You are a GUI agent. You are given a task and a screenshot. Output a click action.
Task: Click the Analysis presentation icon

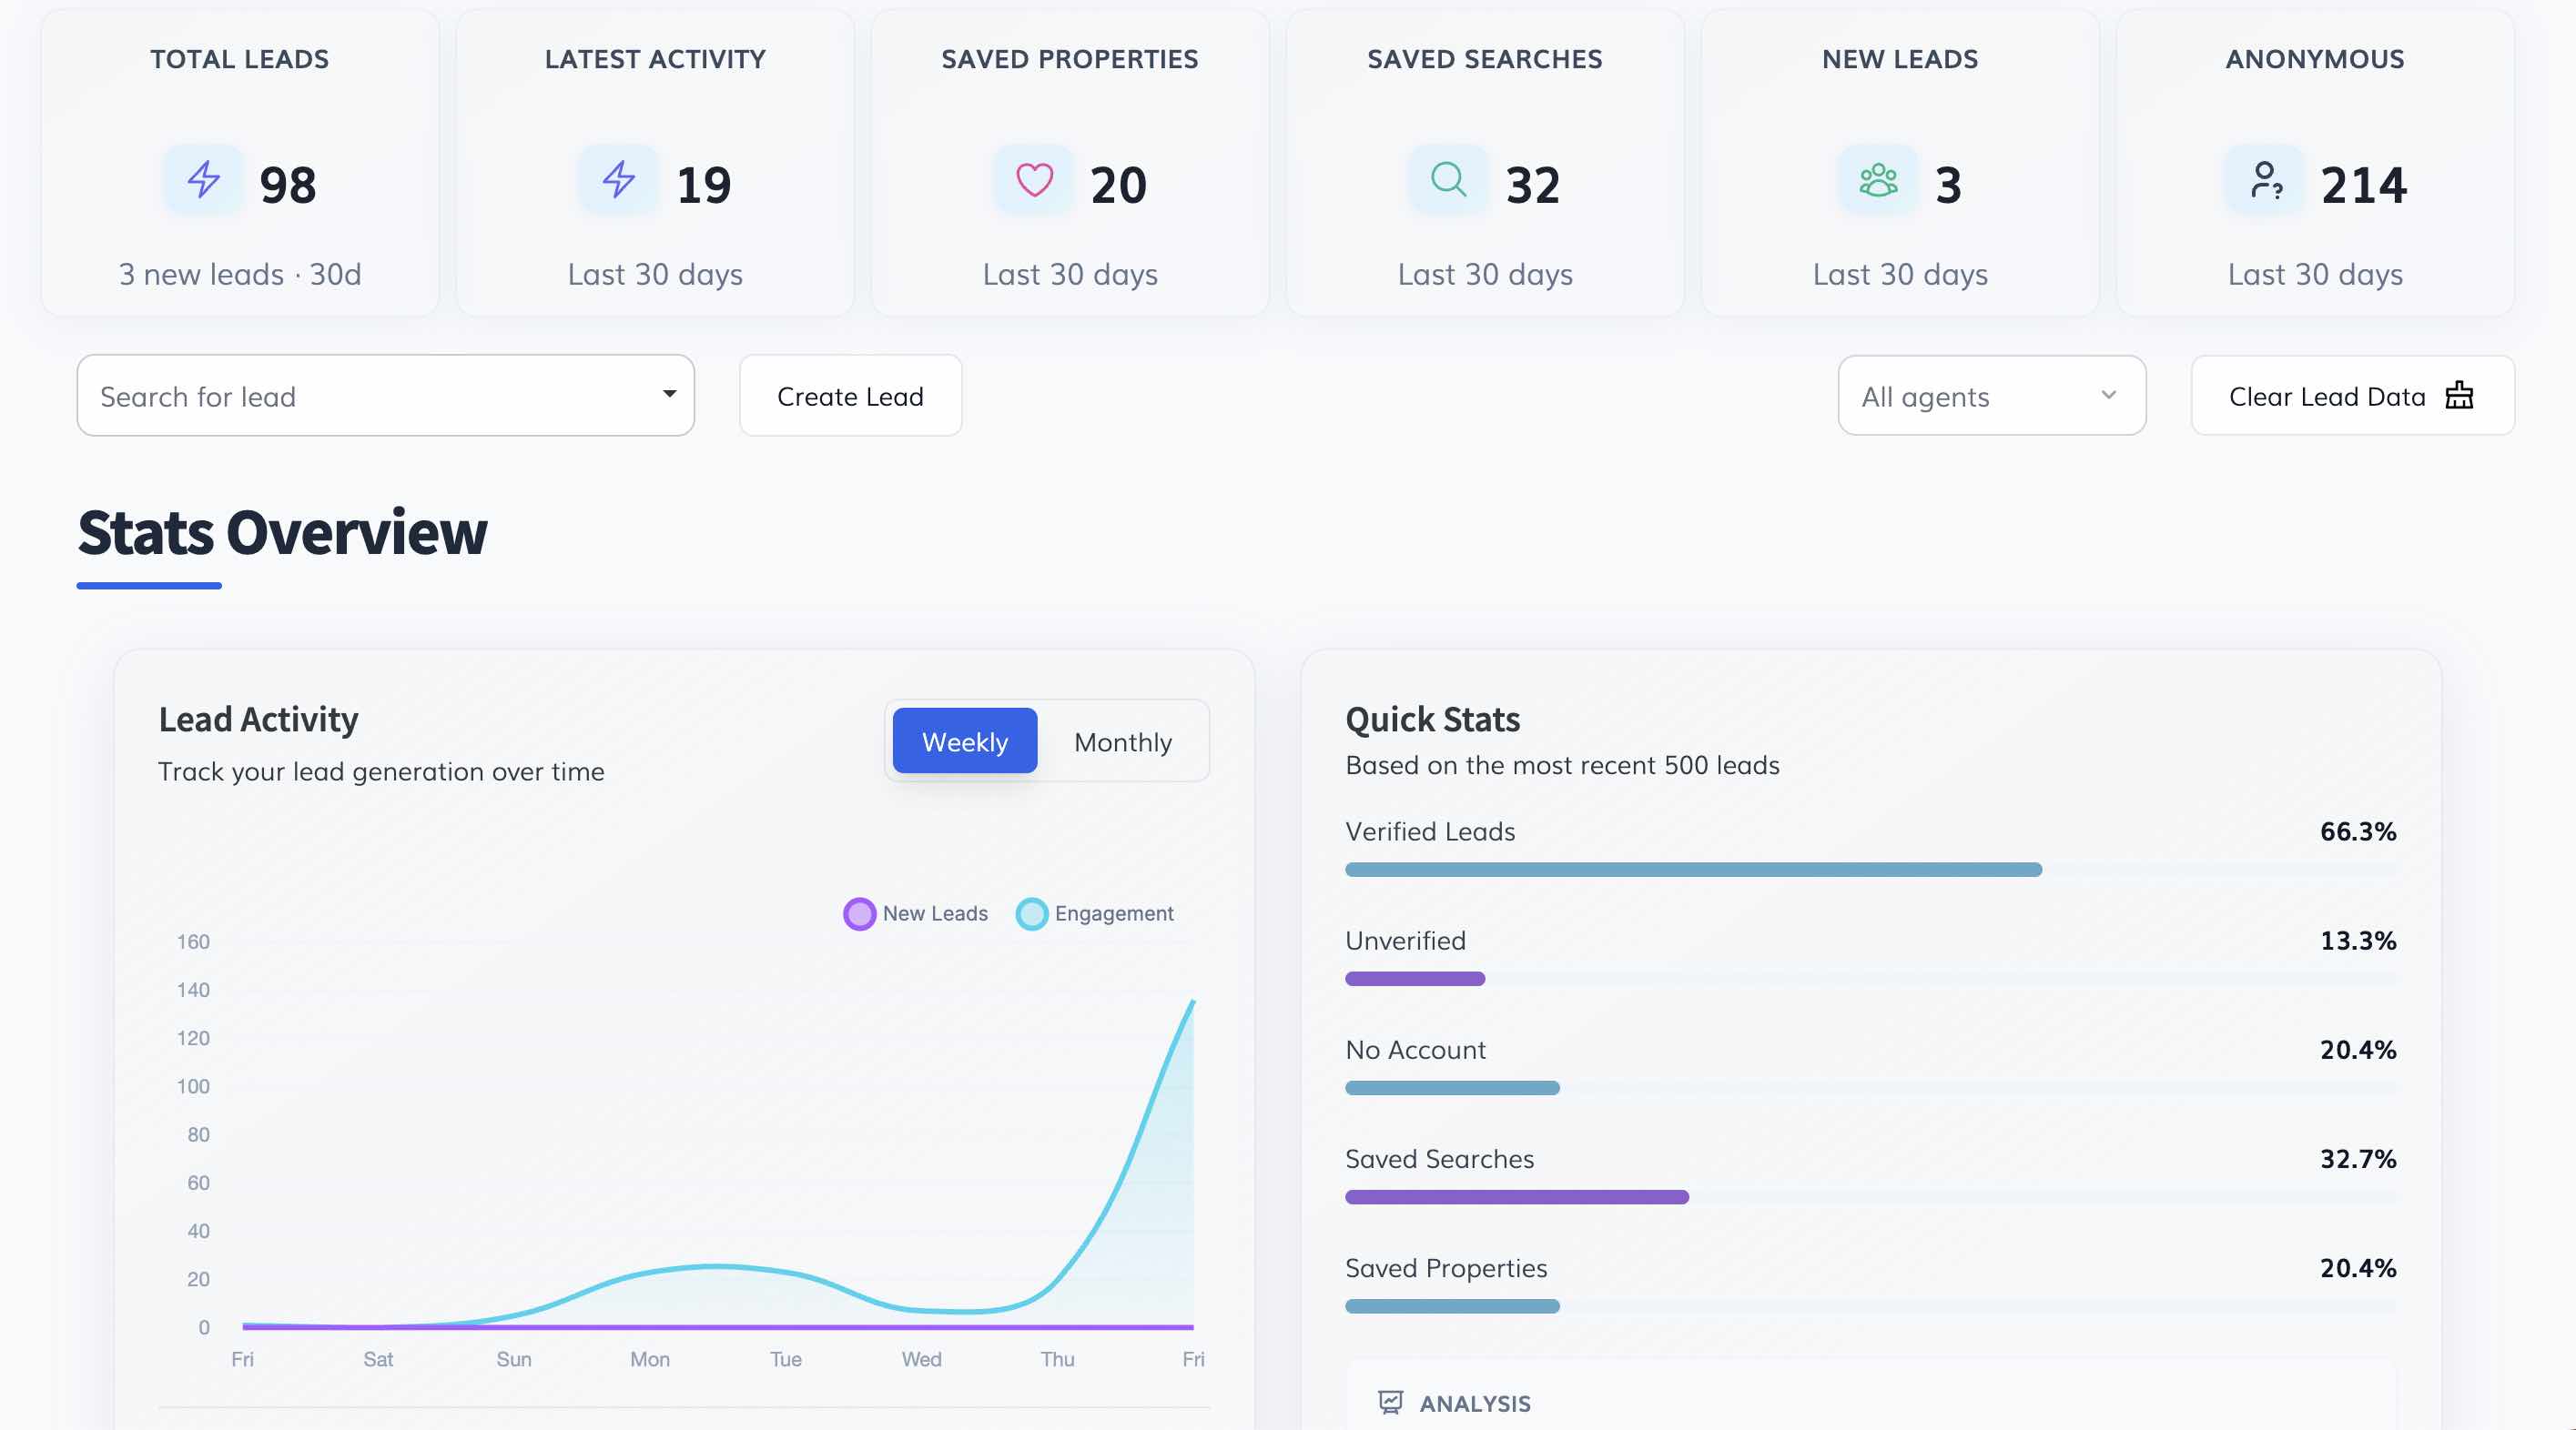point(1390,1402)
